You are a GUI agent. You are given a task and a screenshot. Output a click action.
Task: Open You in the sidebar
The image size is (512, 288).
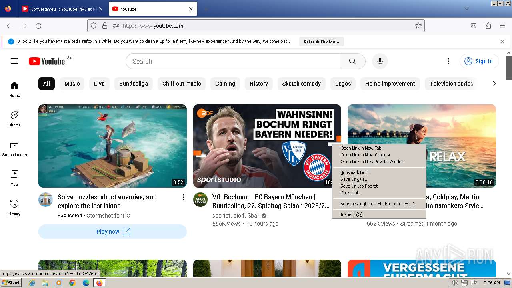pos(14,178)
